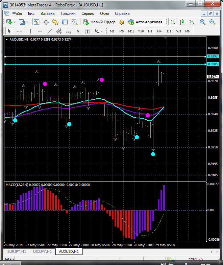Click the magenta dot signal near 0.9240
Screen dimensions: 223x265
tap(148, 115)
